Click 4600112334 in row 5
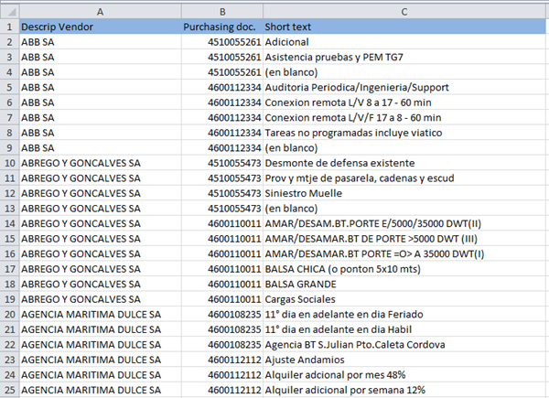The image size is (549, 398). (x=222, y=87)
